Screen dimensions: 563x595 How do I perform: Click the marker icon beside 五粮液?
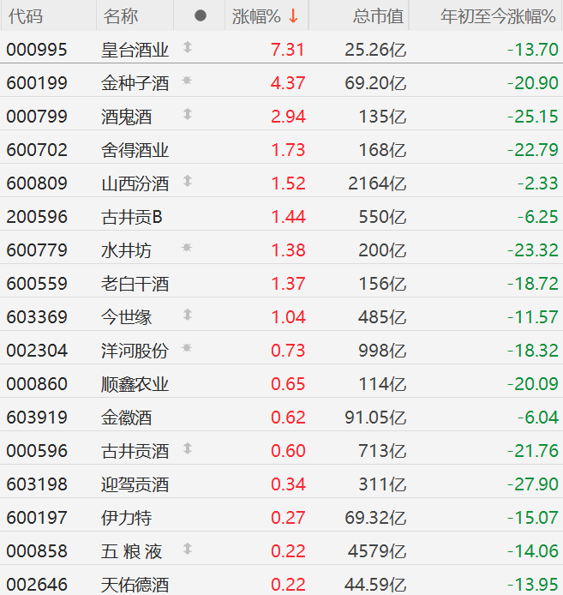pyautogui.click(x=188, y=549)
